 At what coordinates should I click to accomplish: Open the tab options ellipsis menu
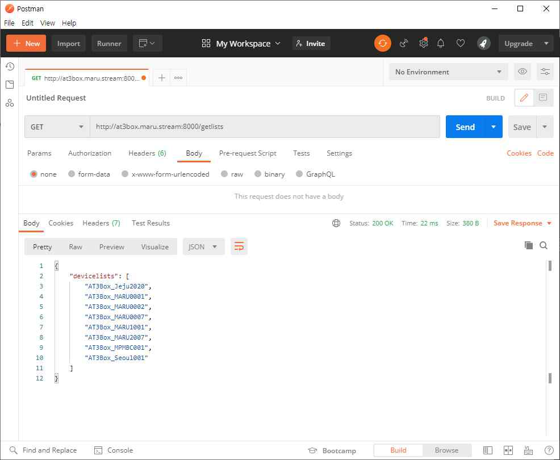pyautogui.click(x=178, y=78)
